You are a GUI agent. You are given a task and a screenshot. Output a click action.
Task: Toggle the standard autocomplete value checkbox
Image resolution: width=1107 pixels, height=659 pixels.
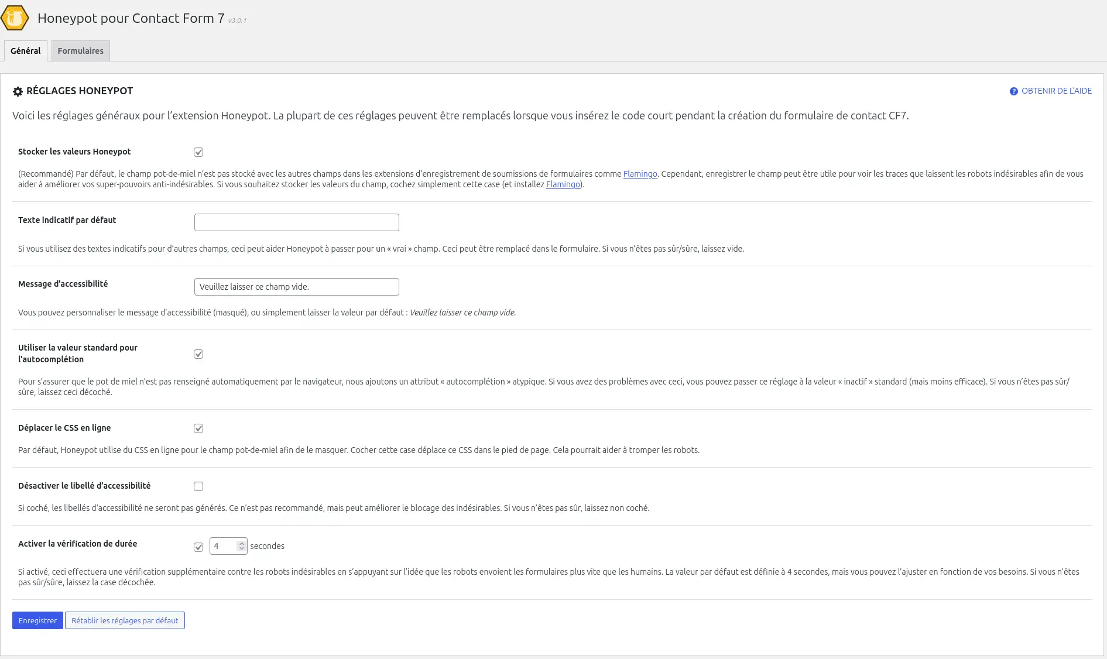click(198, 354)
